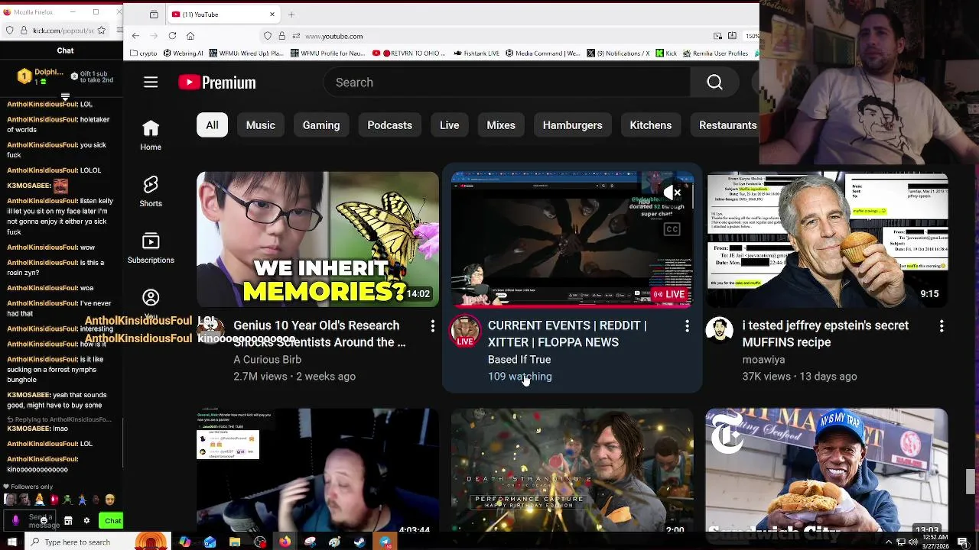This screenshot has width=979, height=550.
Task: Click the YouTube search magnifier button
Action: point(714,82)
